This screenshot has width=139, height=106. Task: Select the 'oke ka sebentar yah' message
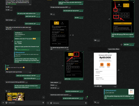33,24
